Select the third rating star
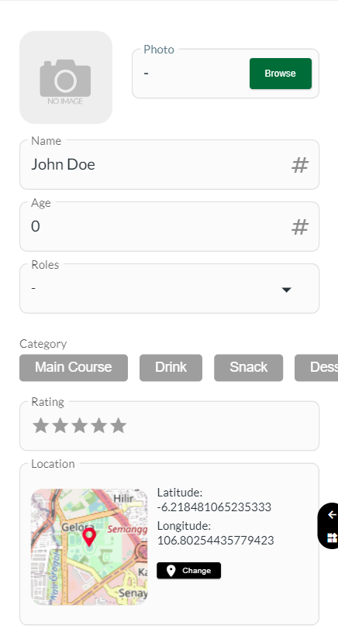Screen dimensions: 338x632 tap(79, 426)
